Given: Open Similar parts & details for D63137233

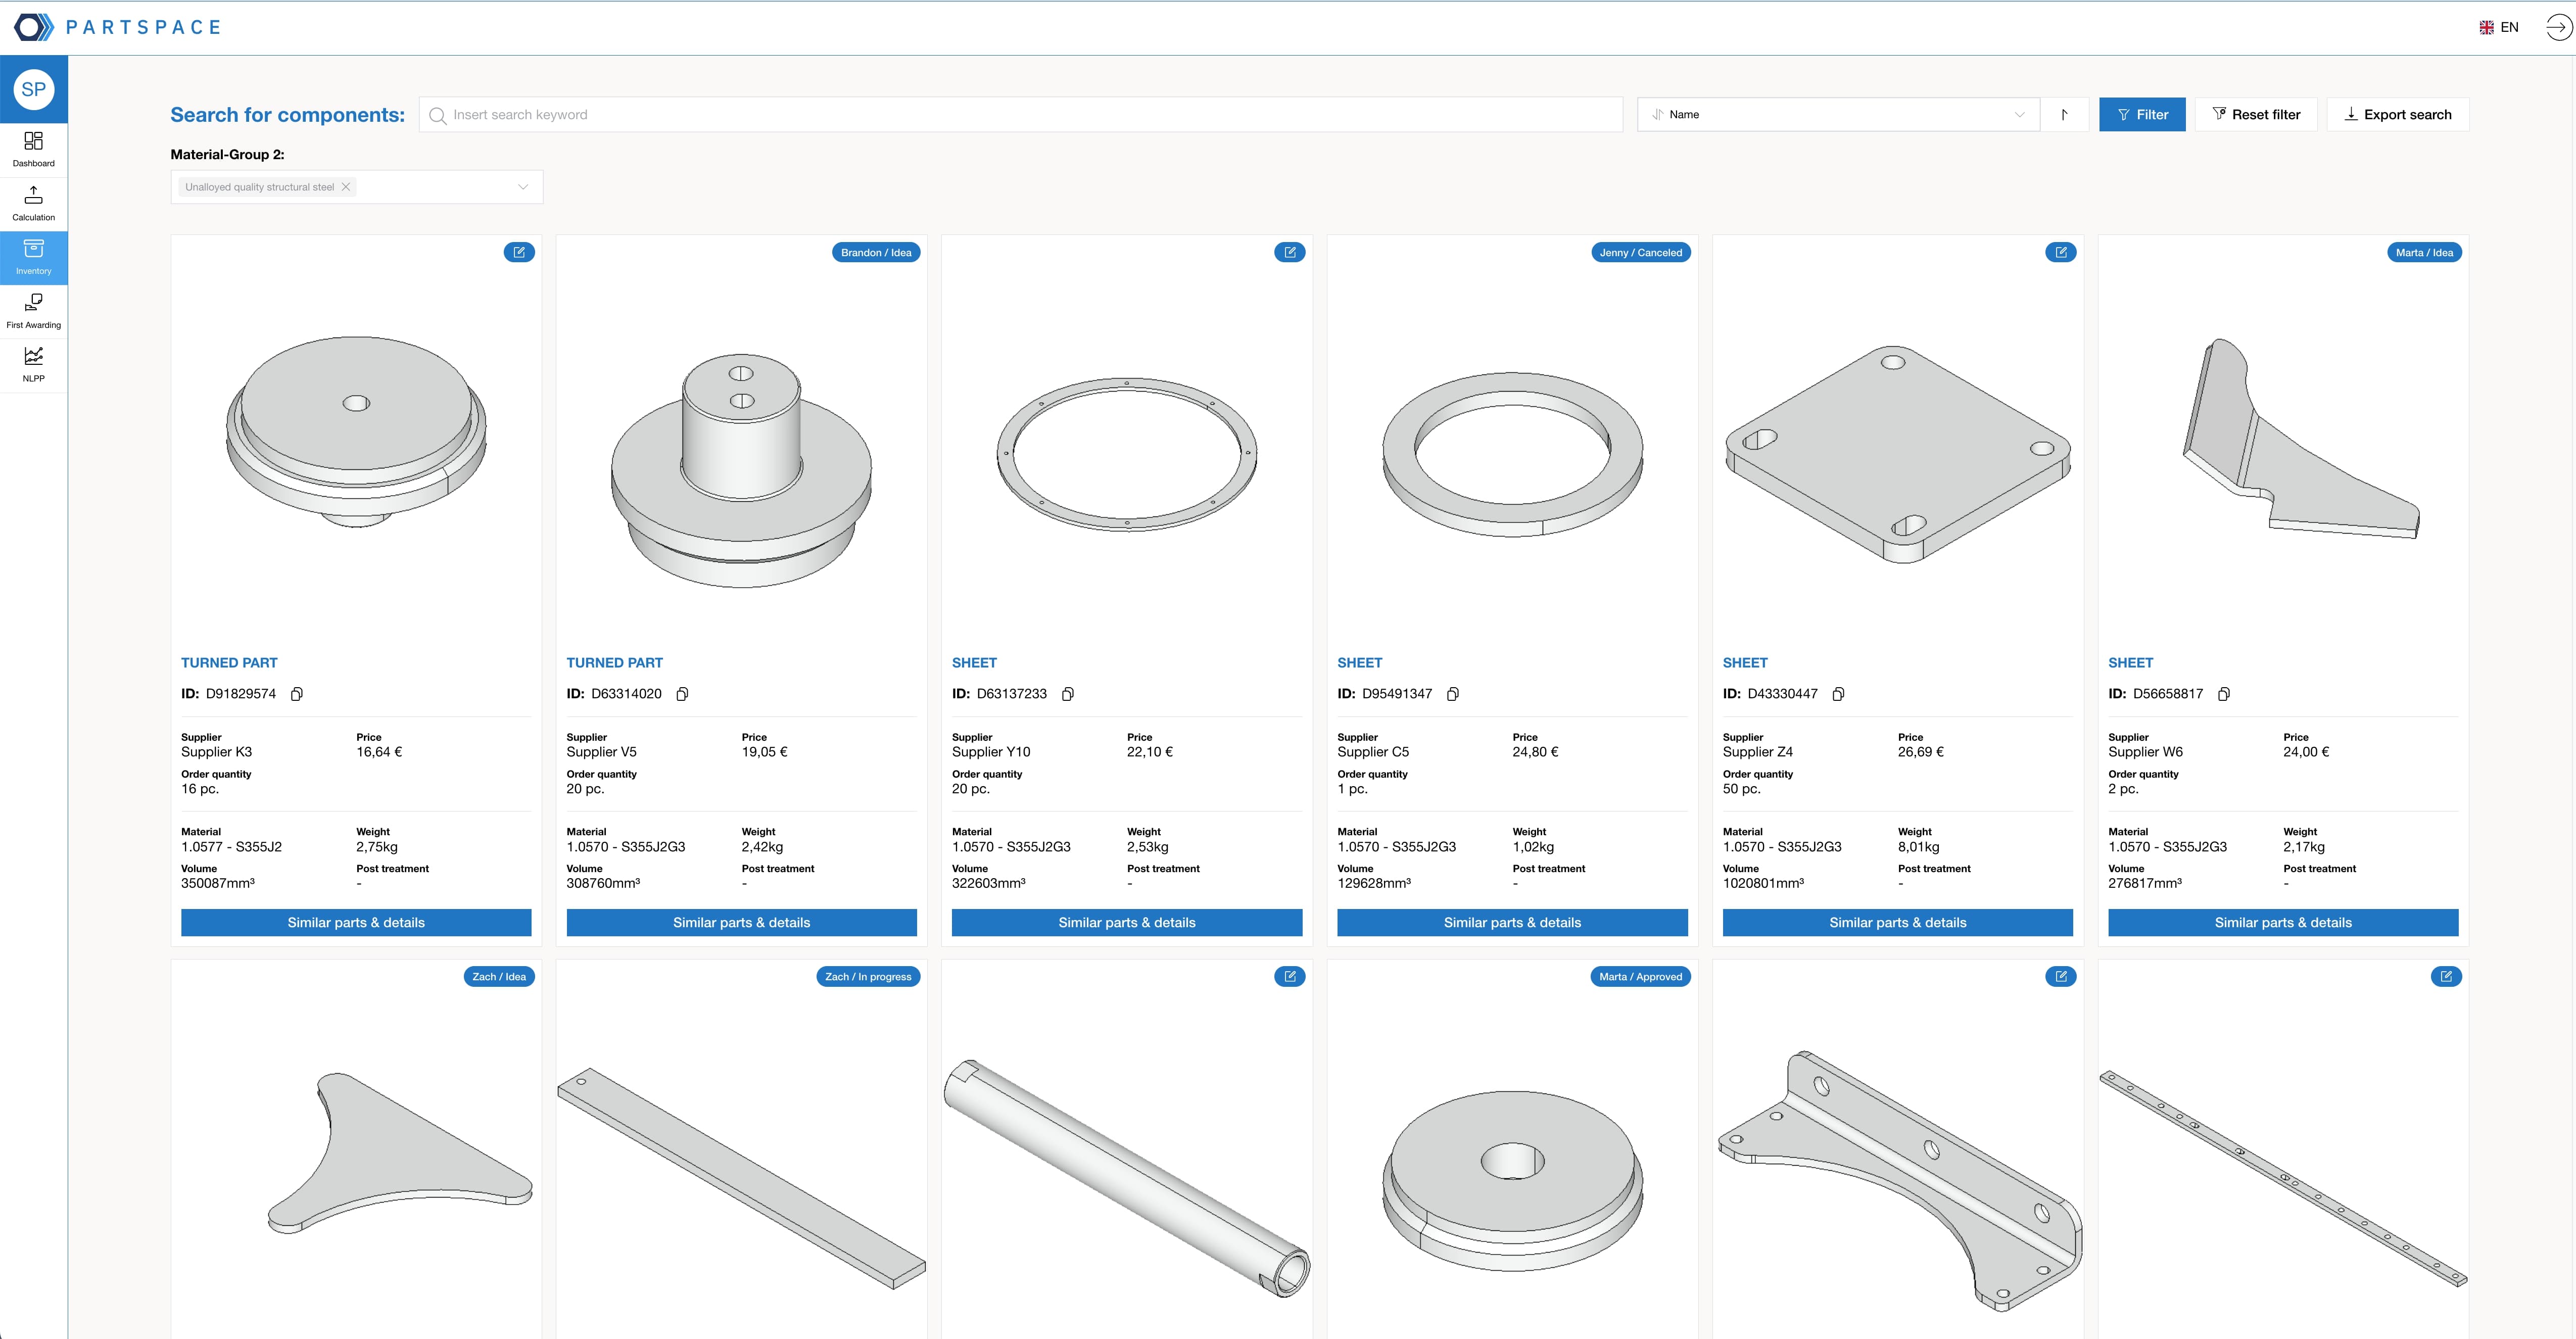Looking at the screenshot, I should (x=1126, y=922).
